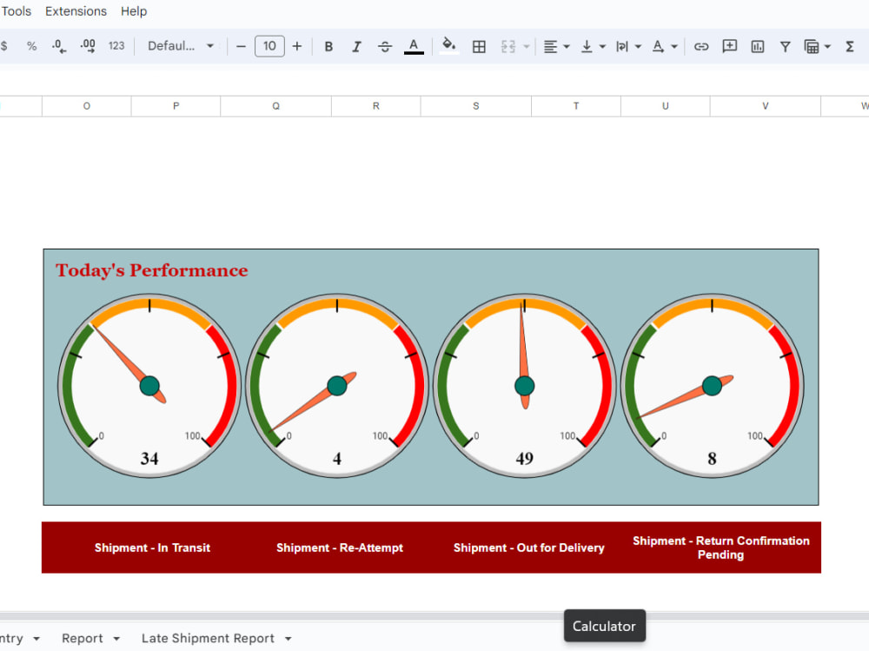Open the Default font dropdown

tap(181, 46)
